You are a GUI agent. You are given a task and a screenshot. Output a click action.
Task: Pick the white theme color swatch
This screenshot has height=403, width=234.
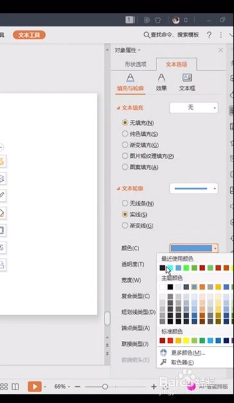pyautogui.click(x=162, y=287)
